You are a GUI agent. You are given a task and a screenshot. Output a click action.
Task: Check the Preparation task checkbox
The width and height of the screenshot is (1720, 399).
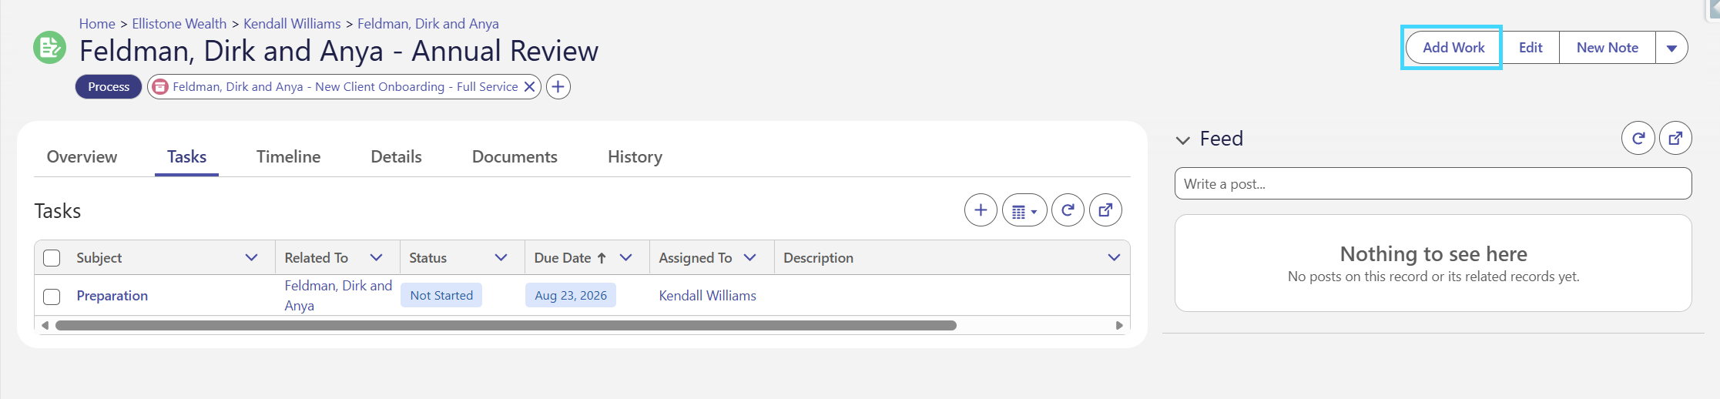[52, 297]
